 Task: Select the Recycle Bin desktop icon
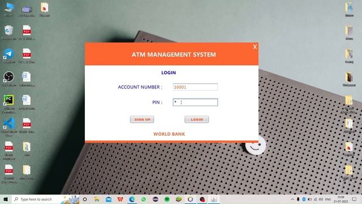[9, 33]
